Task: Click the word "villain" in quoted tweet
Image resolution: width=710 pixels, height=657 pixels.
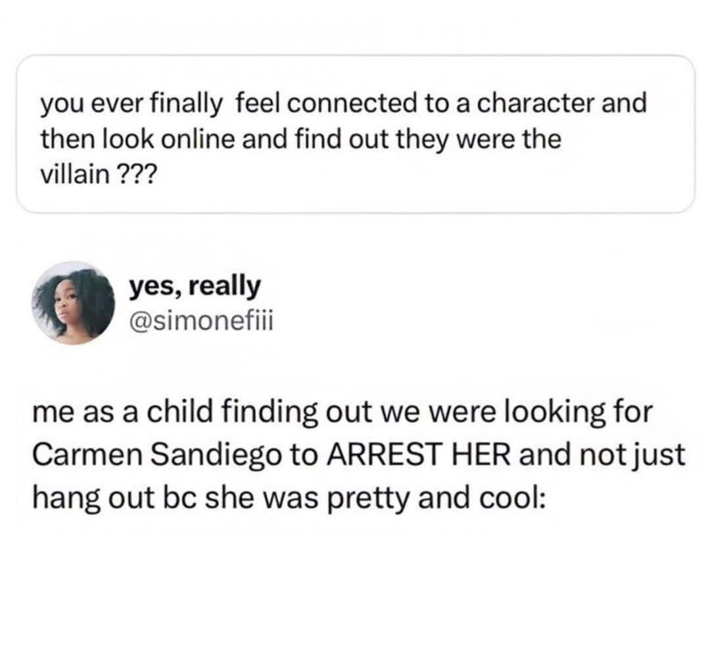Action: 72,178
